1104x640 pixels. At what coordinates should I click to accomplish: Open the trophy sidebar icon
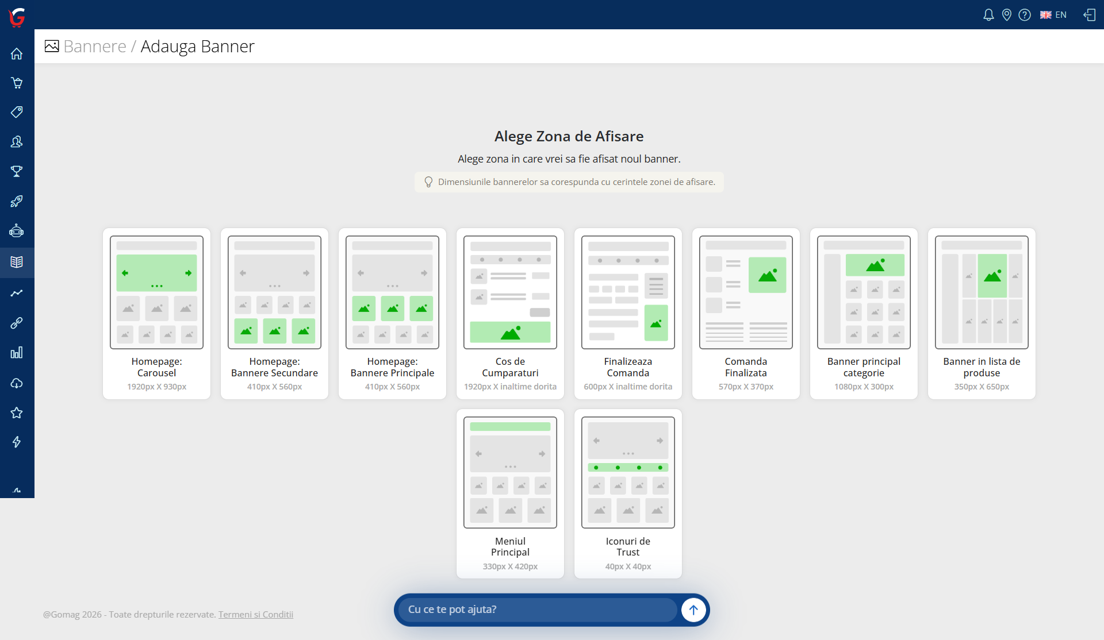coord(17,171)
